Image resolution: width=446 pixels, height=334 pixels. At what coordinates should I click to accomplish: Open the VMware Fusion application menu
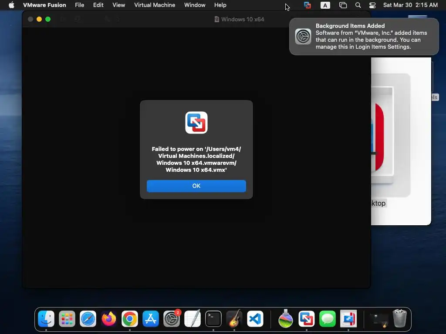point(44,5)
